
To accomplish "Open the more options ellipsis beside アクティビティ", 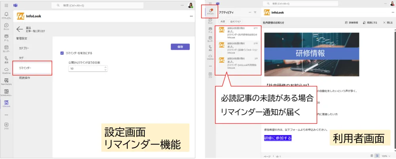I will 249,12.
